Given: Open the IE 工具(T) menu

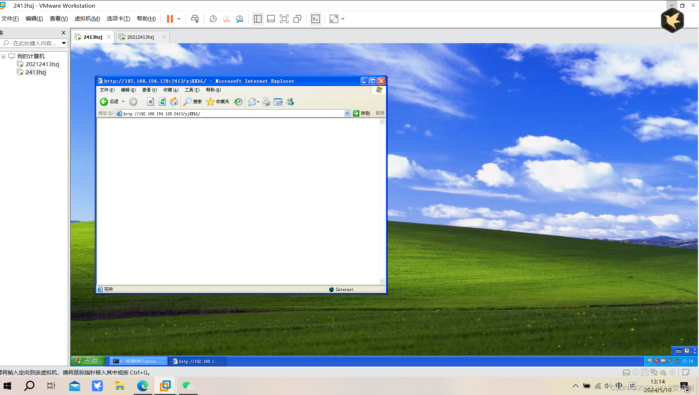Looking at the screenshot, I should (x=192, y=90).
